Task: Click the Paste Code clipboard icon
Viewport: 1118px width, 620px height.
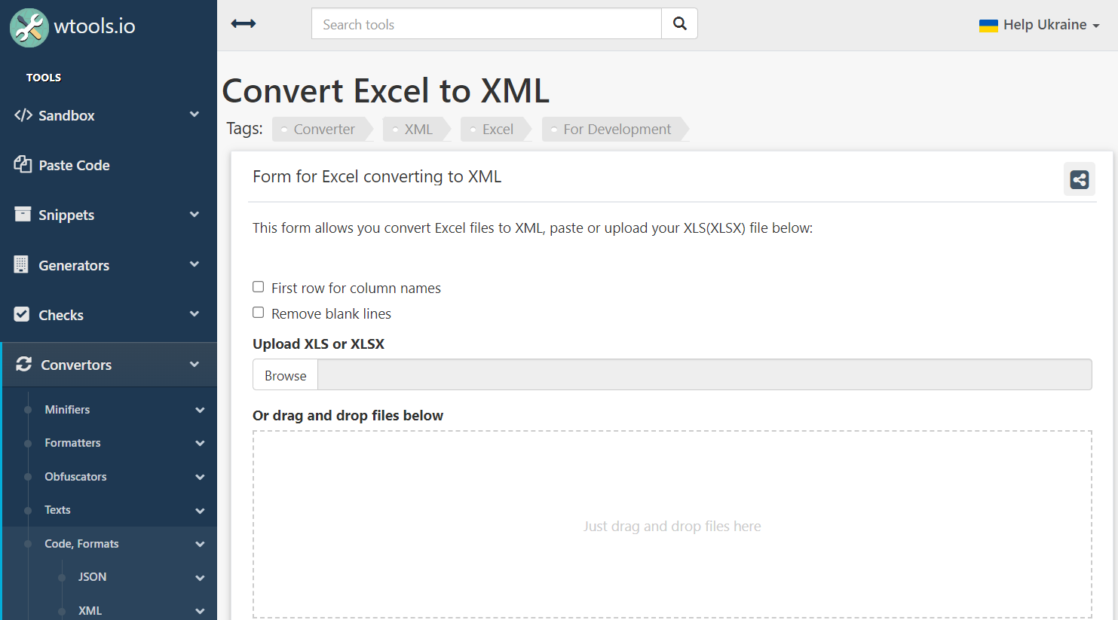Action: point(23,165)
